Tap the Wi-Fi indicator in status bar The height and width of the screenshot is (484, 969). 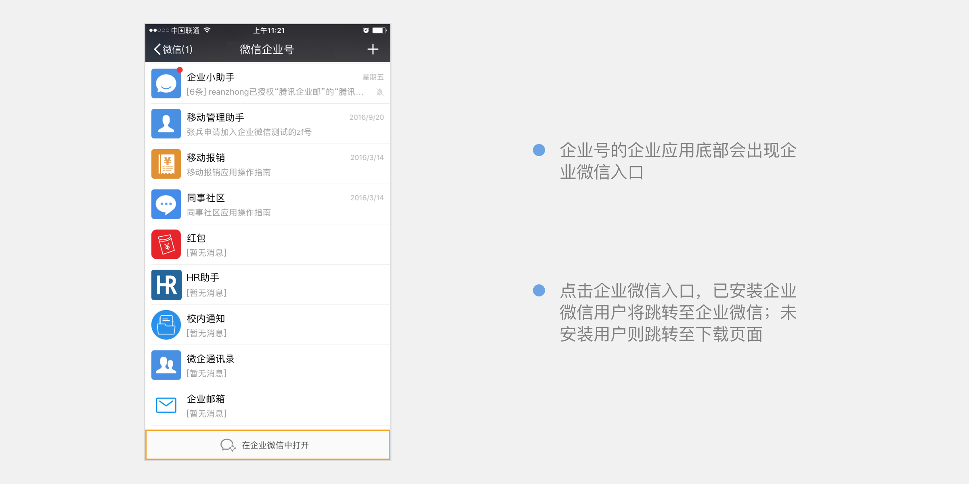[x=207, y=30]
